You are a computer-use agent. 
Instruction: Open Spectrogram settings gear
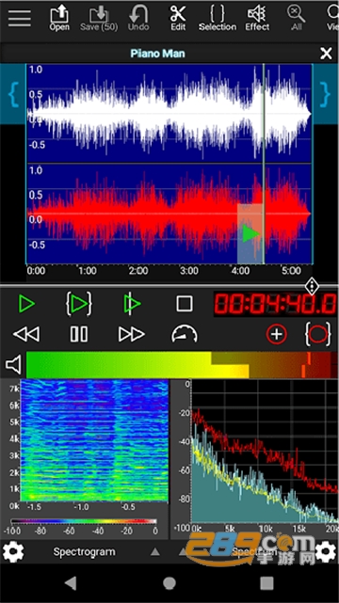pos(13,552)
